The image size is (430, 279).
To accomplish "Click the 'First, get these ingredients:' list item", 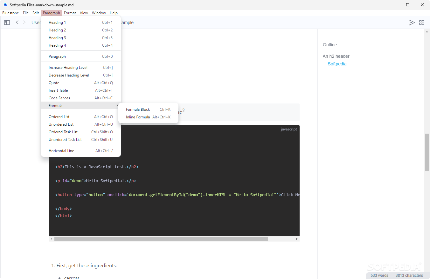I will (87, 265).
